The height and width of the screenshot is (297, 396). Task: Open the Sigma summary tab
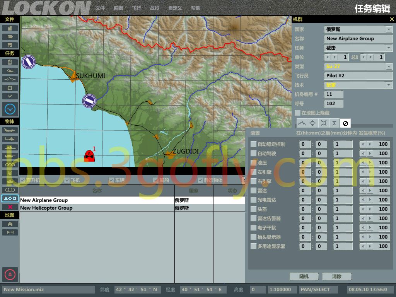334,123
